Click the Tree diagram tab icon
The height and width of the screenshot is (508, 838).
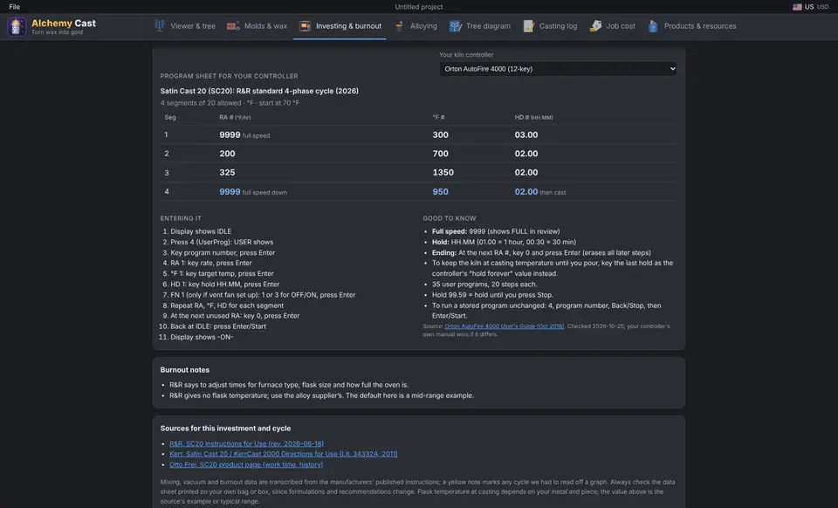[x=455, y=26]
